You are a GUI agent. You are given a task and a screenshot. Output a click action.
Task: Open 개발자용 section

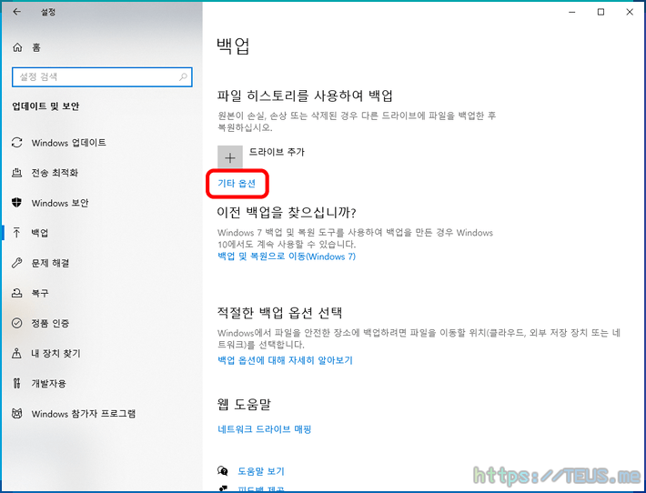pyautogui.click(x=48, y=384)
